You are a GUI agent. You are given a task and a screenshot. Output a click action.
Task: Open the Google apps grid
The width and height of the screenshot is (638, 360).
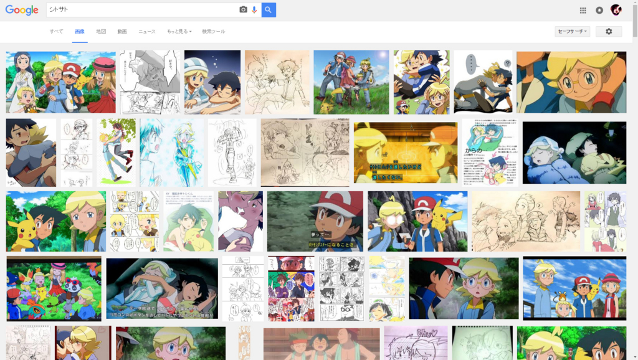[583, 10]
